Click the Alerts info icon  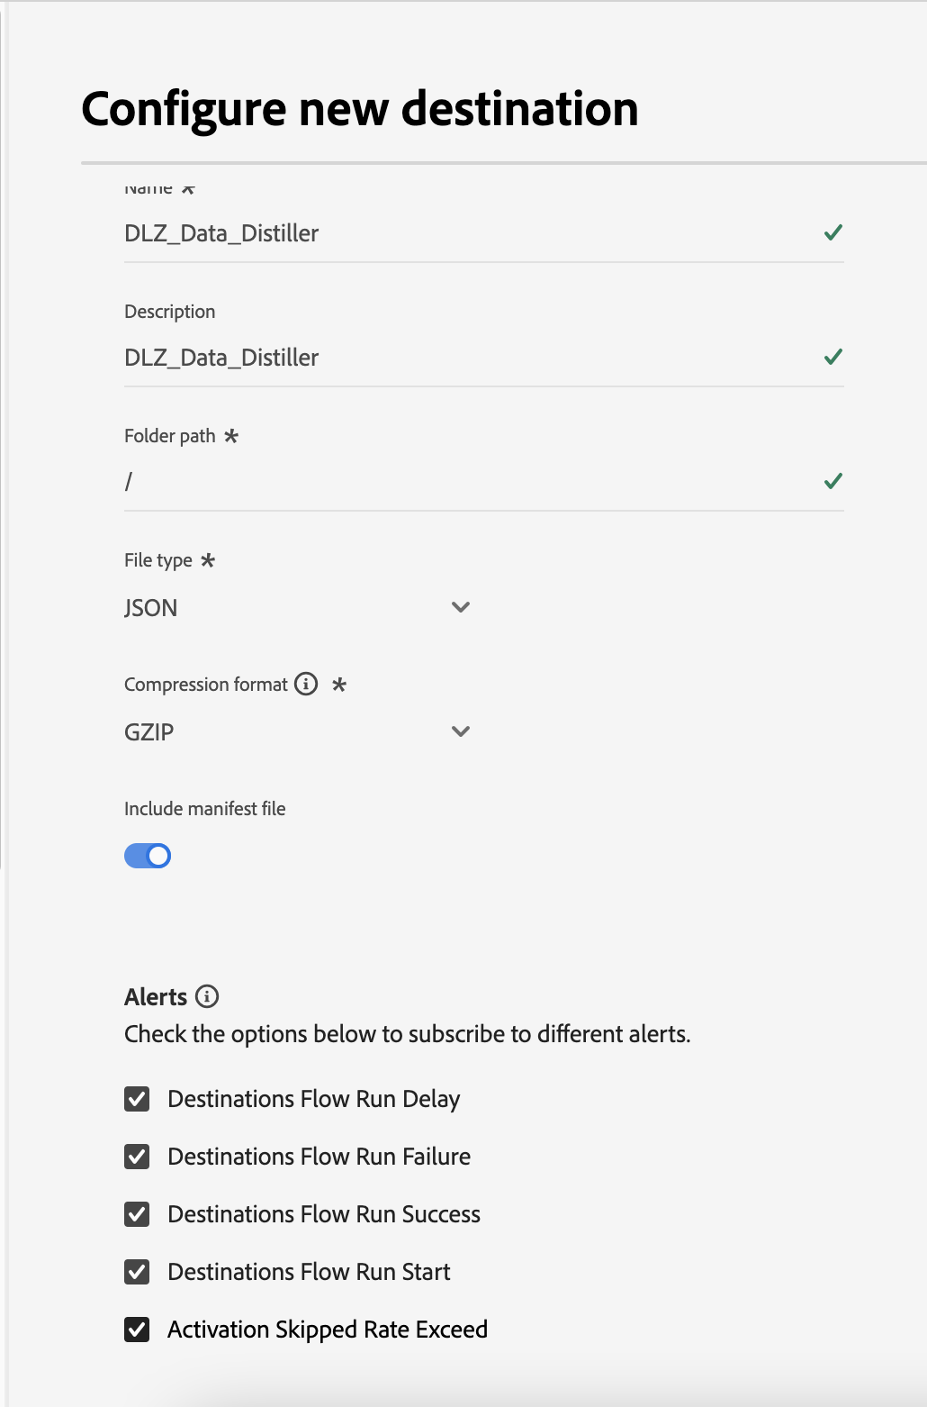pyautogui.click(x=207, y=996)
